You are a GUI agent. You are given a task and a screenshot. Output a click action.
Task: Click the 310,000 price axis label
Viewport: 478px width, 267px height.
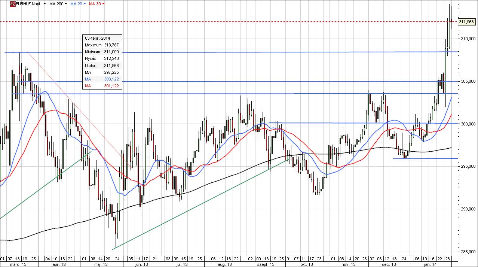coord(468,39)
